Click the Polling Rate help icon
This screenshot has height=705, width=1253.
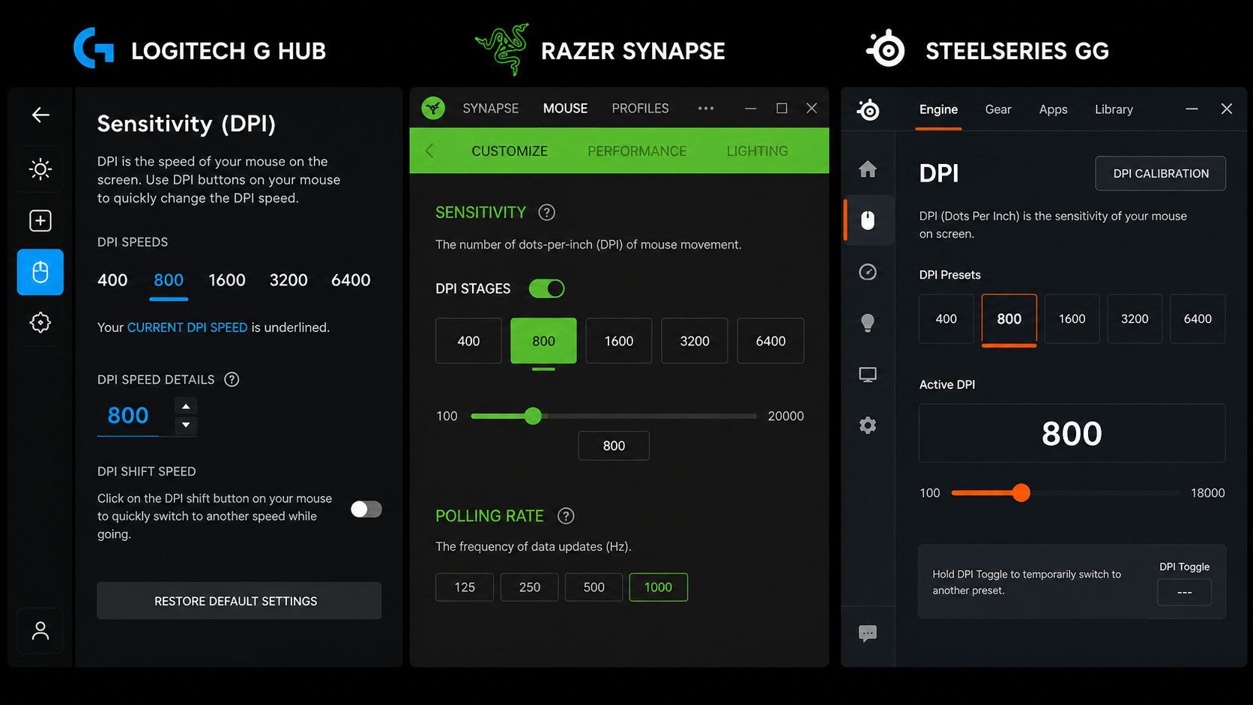[x=566, y=516]
